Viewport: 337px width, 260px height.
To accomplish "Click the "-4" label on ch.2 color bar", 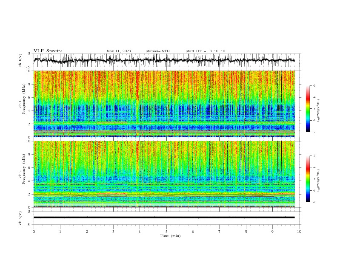I will pyautogui.click(x=314, y=167).
